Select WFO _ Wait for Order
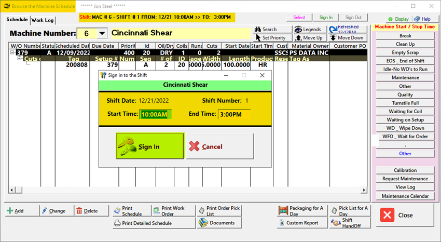The image size is (441, 242). coord(405,137)
